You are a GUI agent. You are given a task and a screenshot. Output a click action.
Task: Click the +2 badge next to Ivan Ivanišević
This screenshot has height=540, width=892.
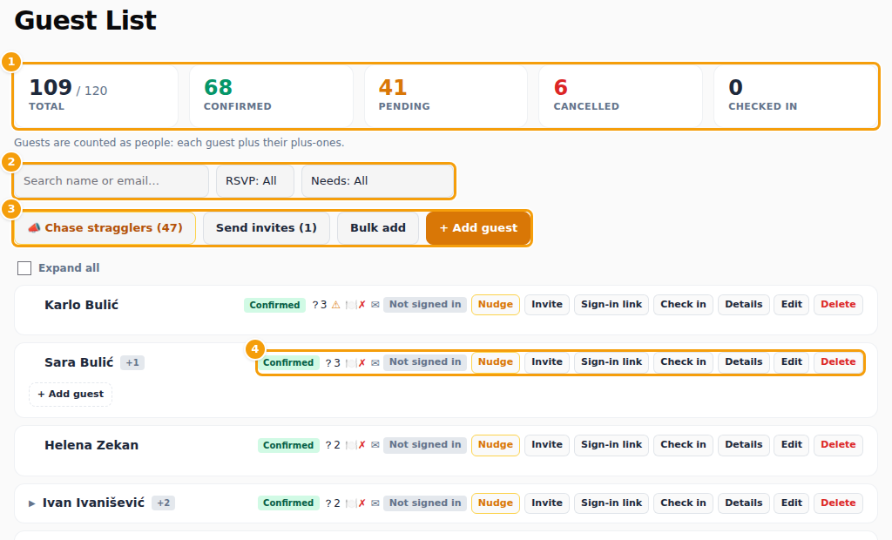click(163, 503)
